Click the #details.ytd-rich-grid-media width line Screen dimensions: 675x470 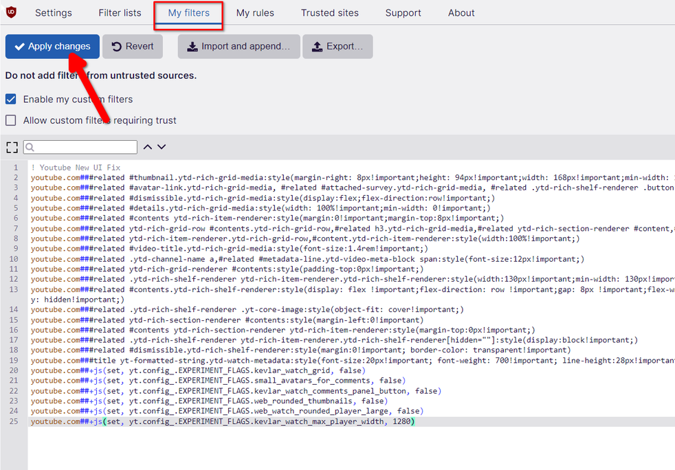pyautogui.click(x=261, y=208)
